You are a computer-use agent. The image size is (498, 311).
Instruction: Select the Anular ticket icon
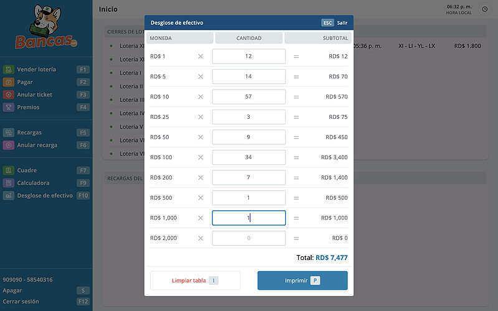(9, 95)
